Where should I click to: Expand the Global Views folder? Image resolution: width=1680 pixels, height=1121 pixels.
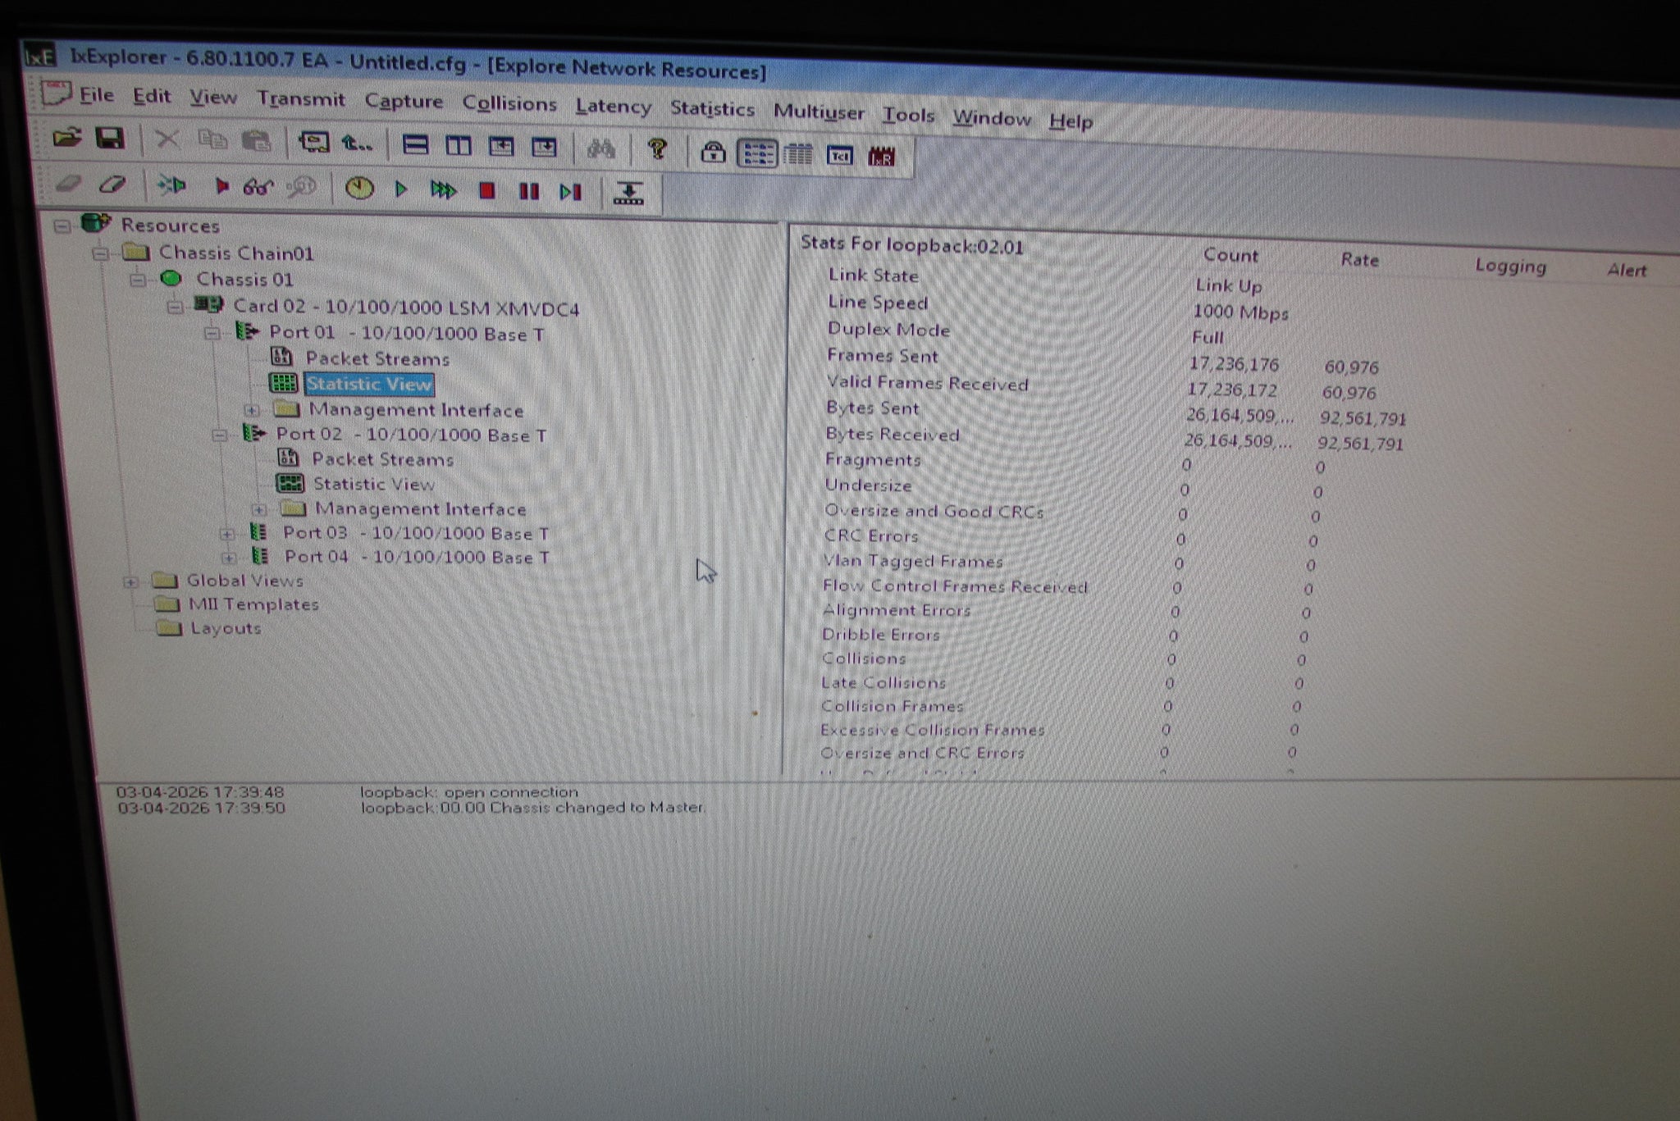[x=130, y=582]
